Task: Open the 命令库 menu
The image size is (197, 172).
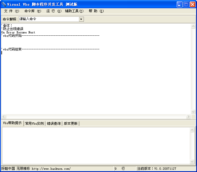Action: click(x=32, y=11)
